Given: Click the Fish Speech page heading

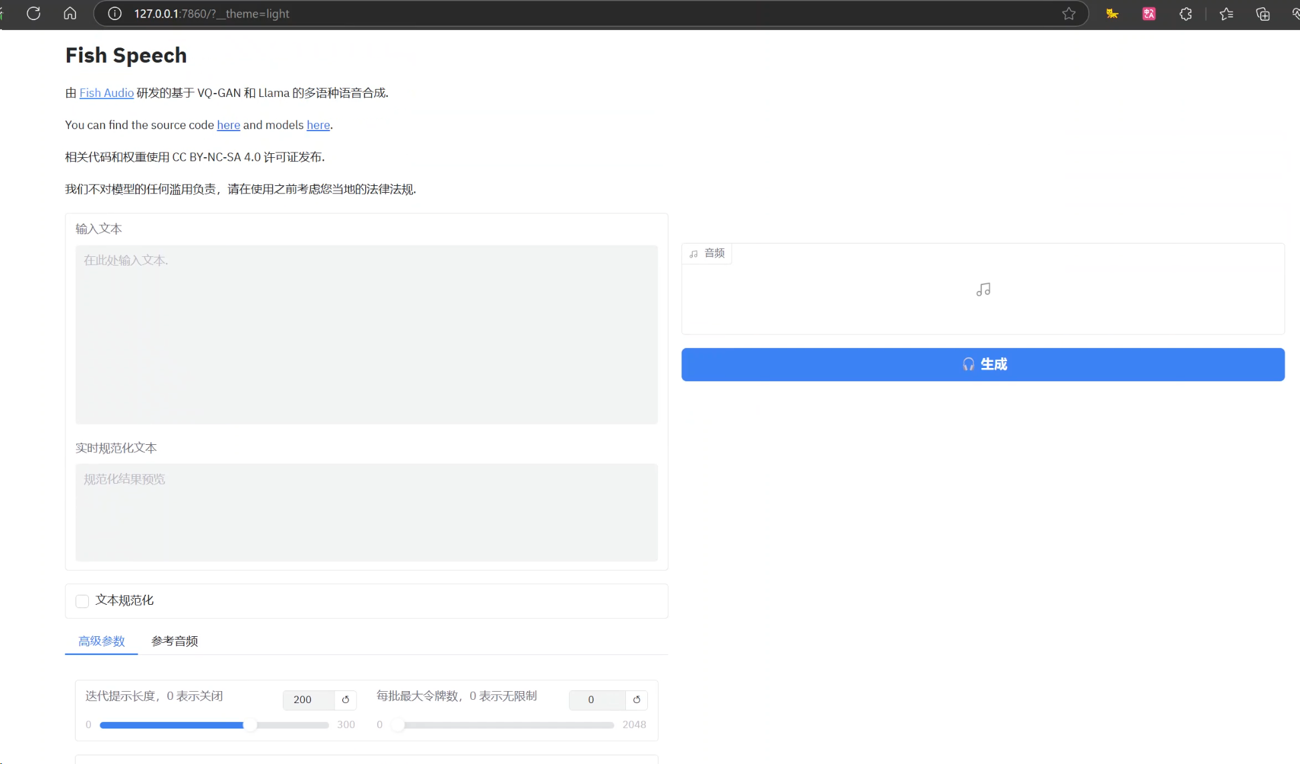Looking at the screenshot, I should point(126,55).
